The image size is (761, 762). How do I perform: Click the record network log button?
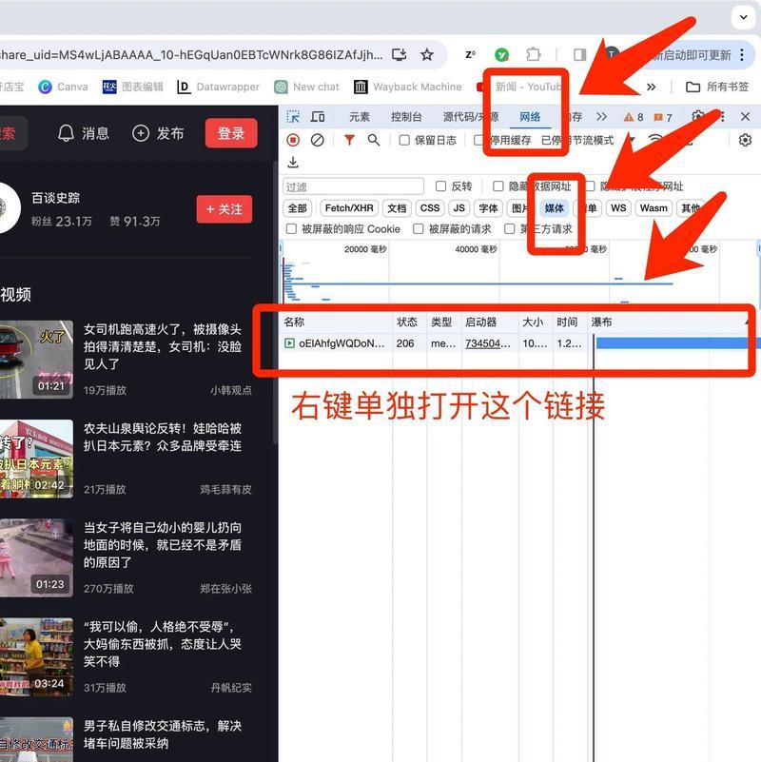point(293,141)
